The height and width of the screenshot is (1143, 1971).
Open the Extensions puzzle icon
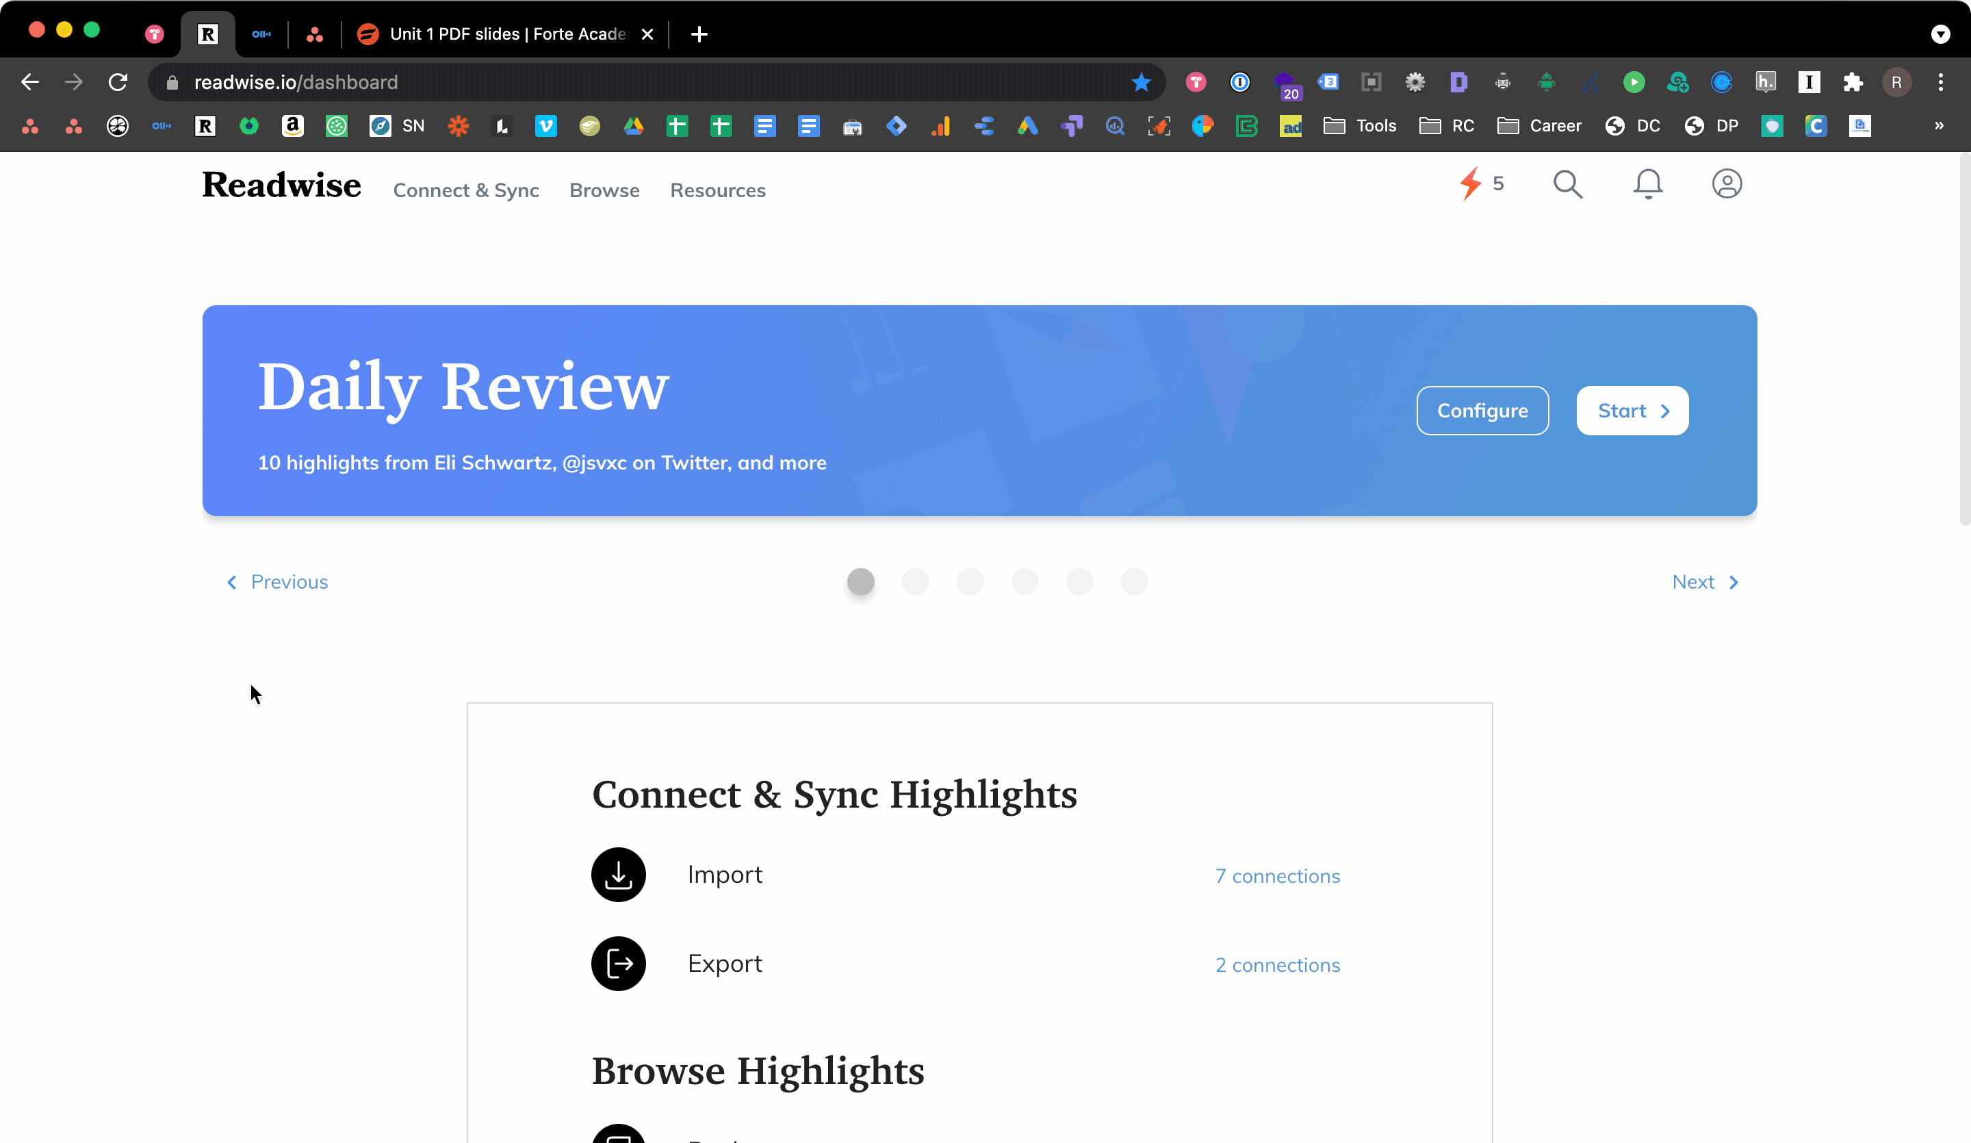point(1853,82)
